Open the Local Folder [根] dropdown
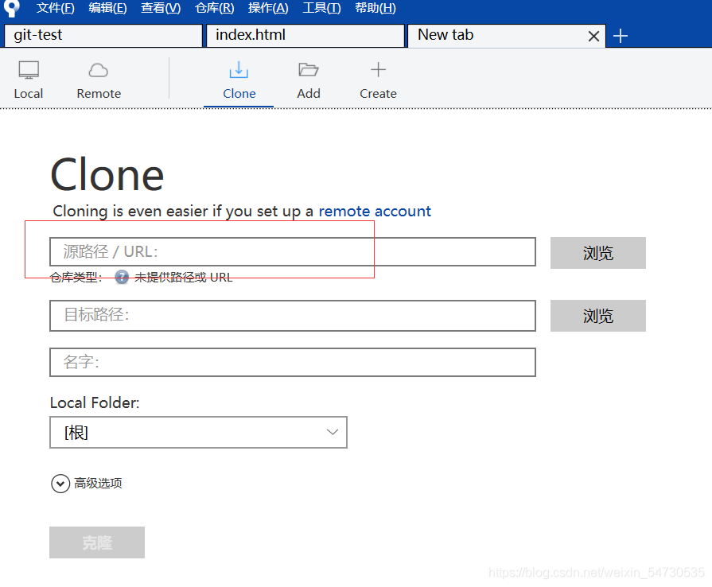 [x=198, y=432]
